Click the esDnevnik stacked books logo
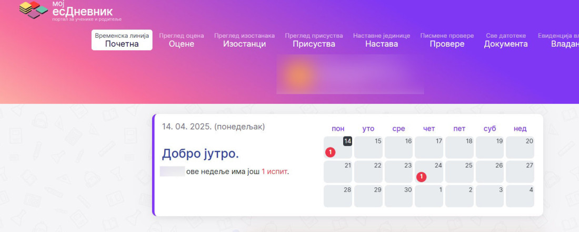Viewport: 579px width, 232px height. click(x=33, y=9)
